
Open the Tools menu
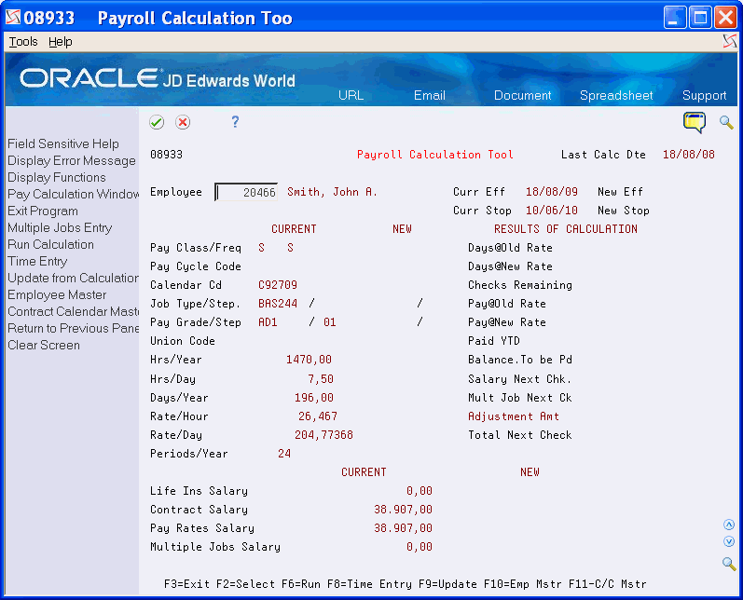pos(23,42)
